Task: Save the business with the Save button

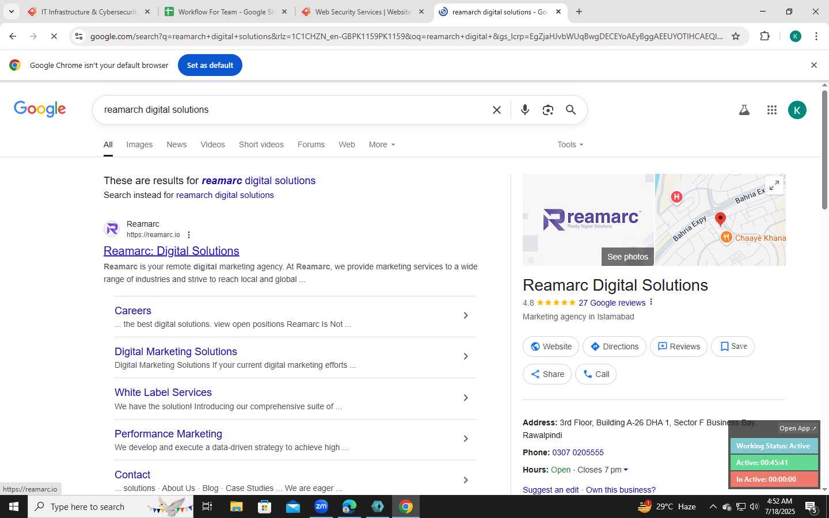Action: click(x=733, y=346)
